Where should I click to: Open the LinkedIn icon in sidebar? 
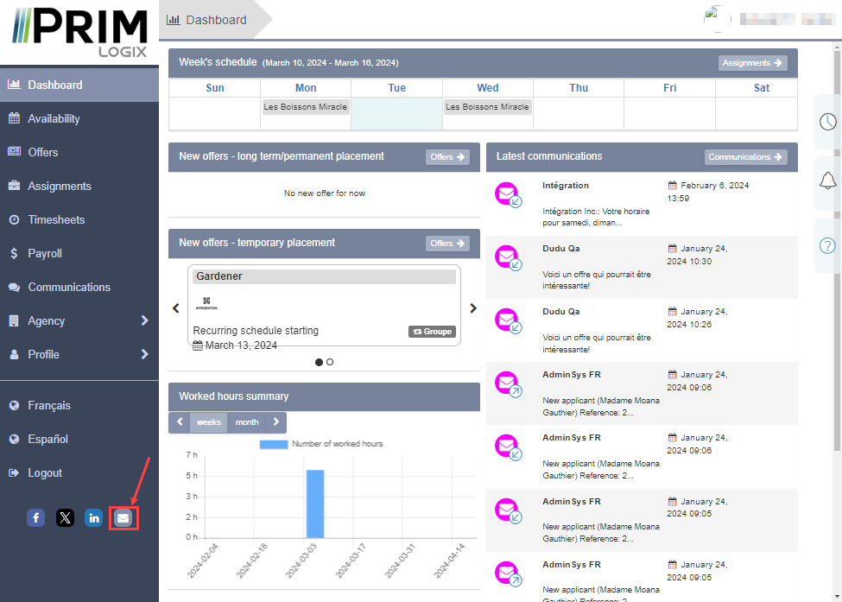[93, 518]
